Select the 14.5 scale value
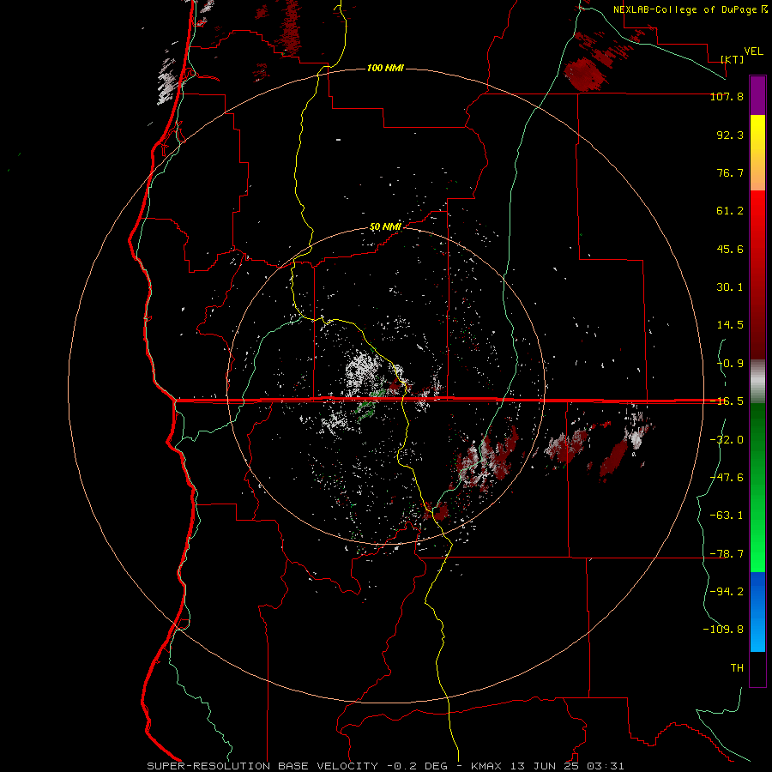The image size is (772, 772). (x=730, y=325)
